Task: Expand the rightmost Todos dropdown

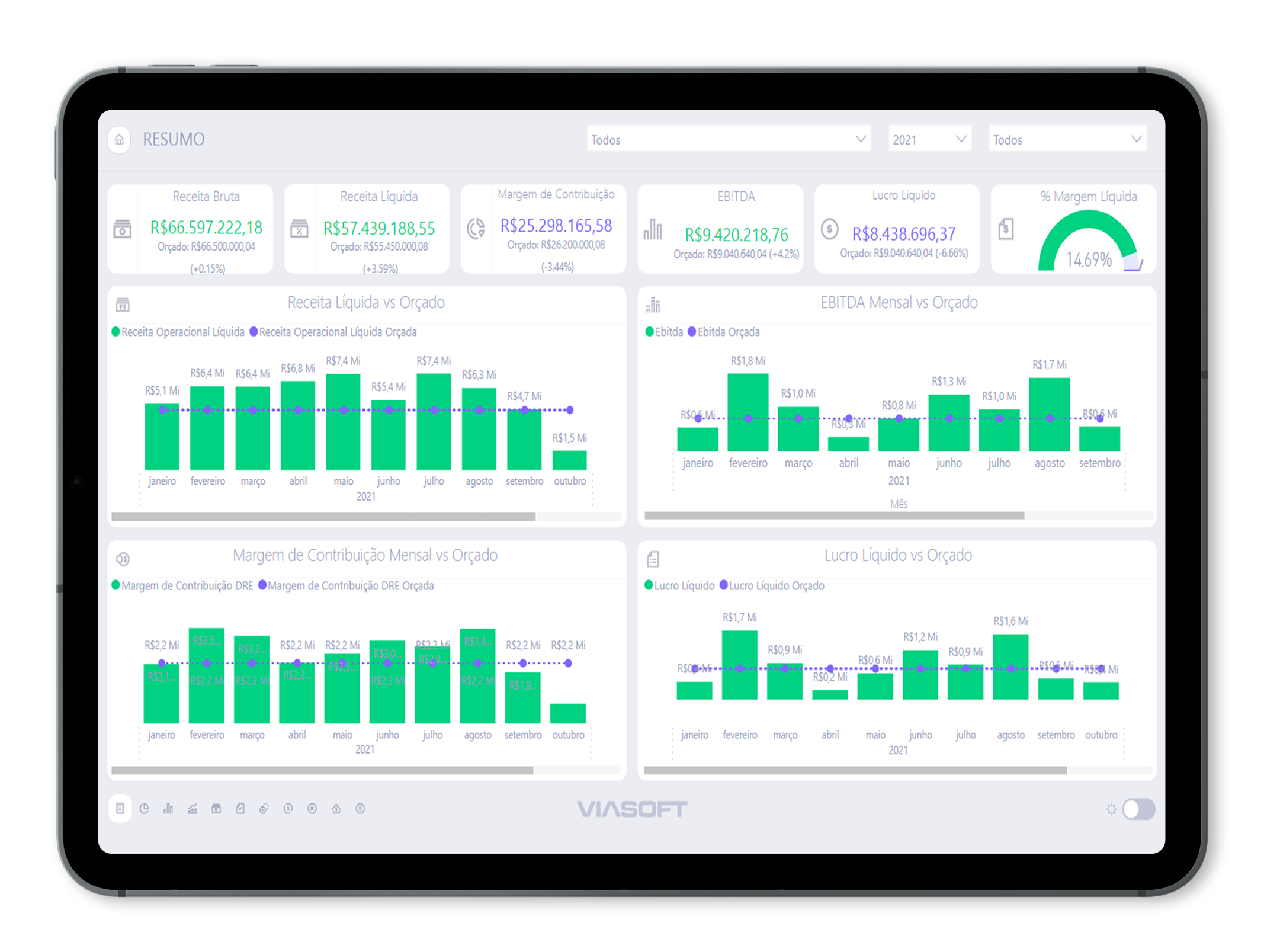Action: click(x=1067, y=140)
